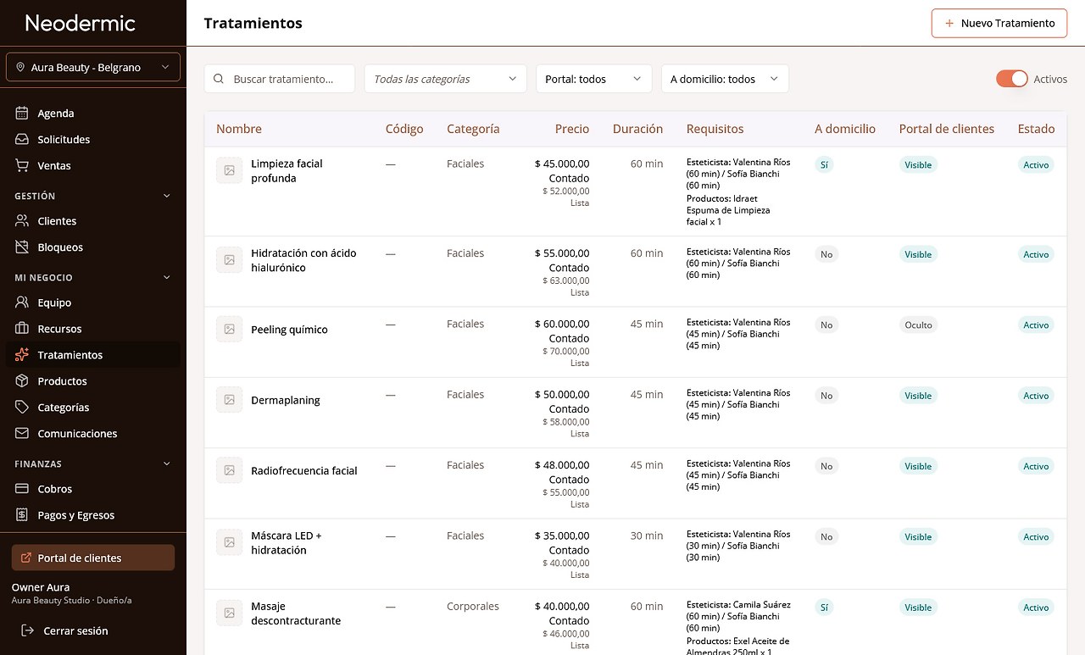Click the Comunicaciones envelope icon
Screen dimensions: 1085x655
pos(22,434)
